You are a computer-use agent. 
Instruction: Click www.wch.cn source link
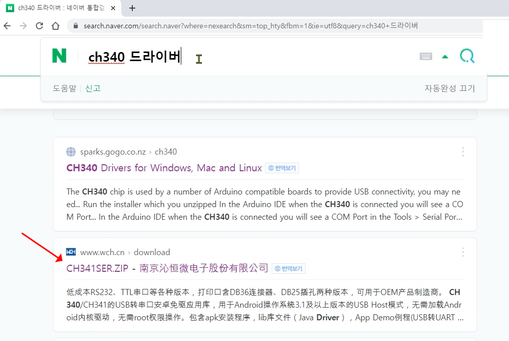102,252
